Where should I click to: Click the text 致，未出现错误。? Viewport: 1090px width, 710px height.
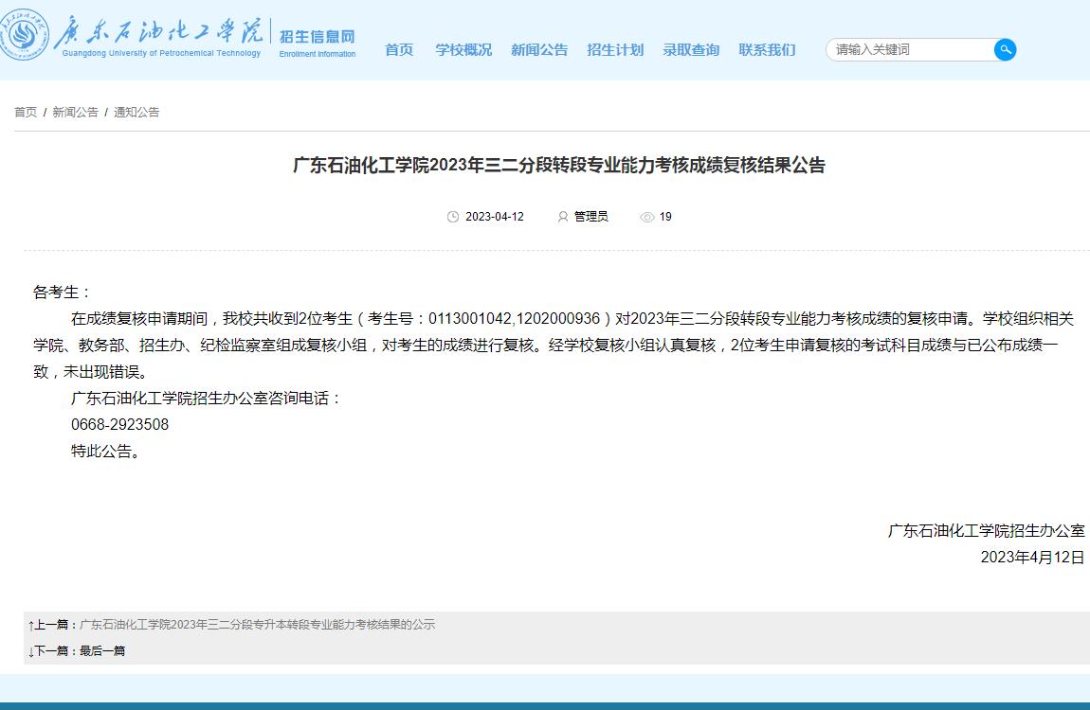[91, 372]
